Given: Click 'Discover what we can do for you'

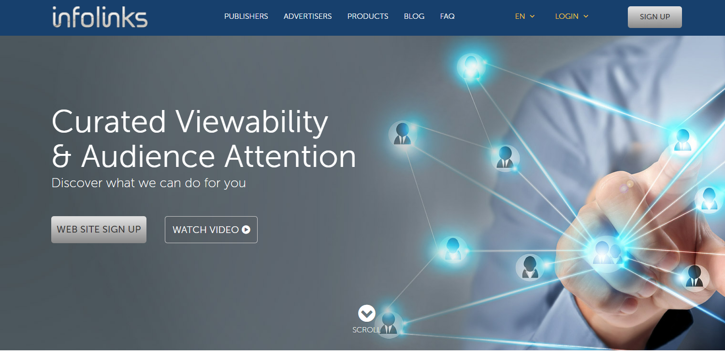Looking at the screenshot, I should tap(149, 183).
